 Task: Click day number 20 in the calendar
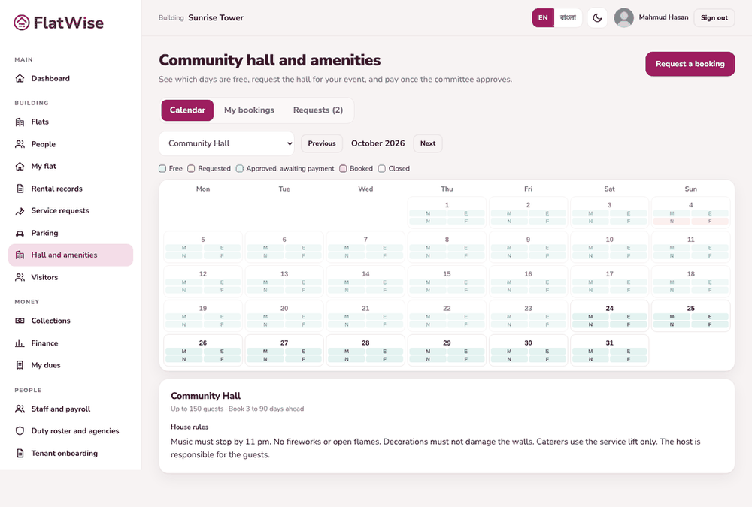(x=284, y=309)
